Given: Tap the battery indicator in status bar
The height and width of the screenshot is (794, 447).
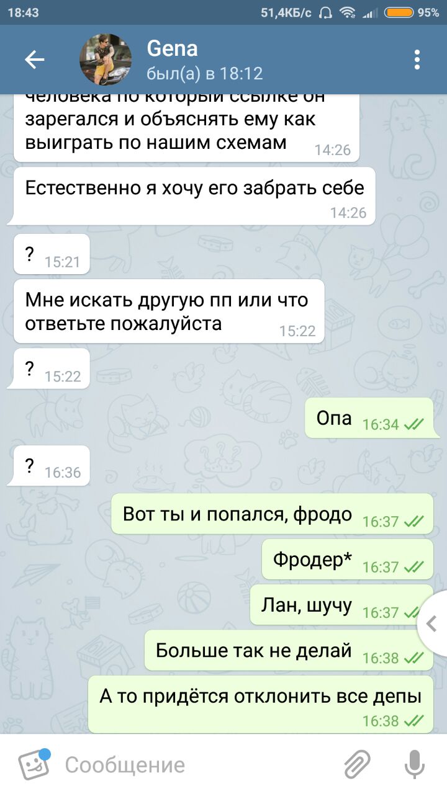Looking at the screenshot, I should pyautogui.click(x=399, y=12).
